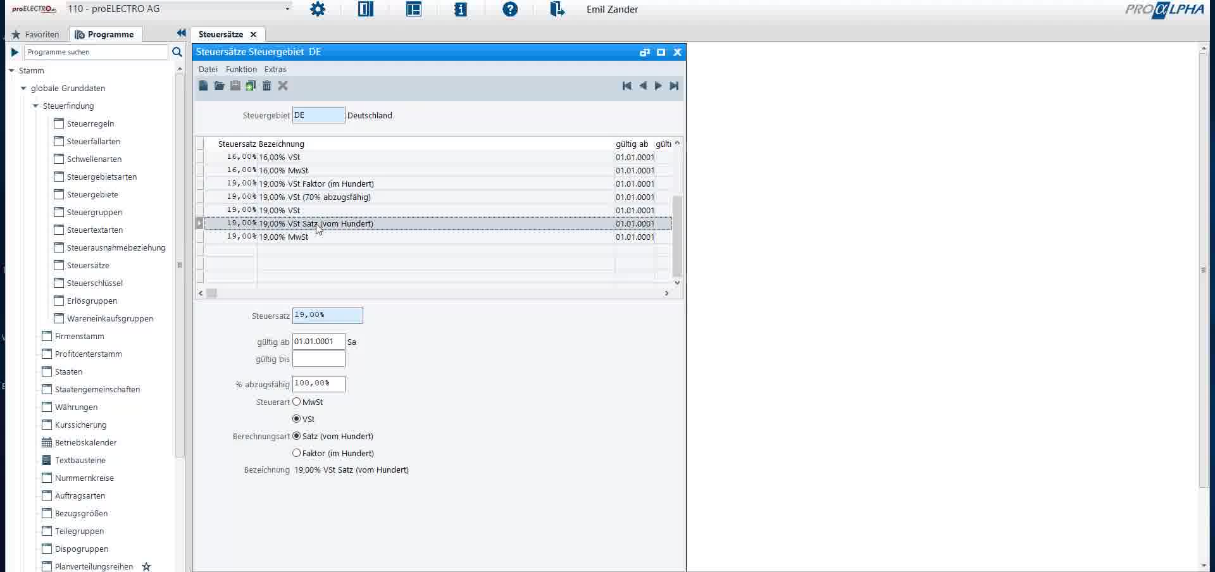Select row 19,00% MwSt
The image size is (1215, 572).
(x=438, y=237)
